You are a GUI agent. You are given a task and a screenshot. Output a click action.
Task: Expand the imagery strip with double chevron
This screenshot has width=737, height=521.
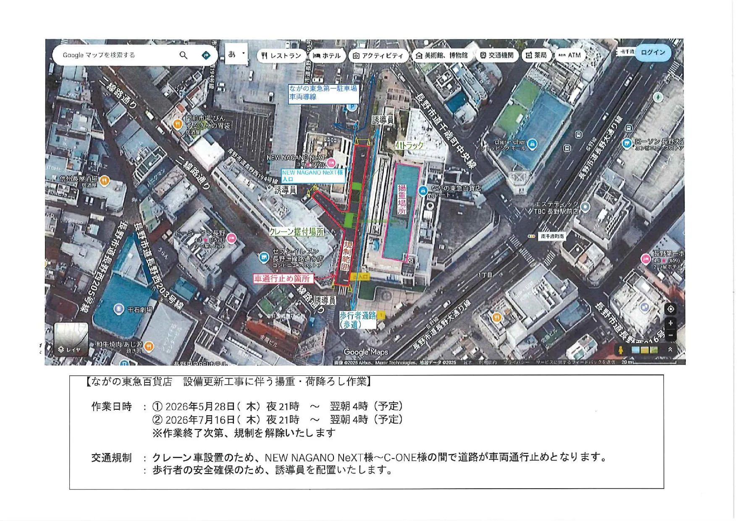coord(670,350)
